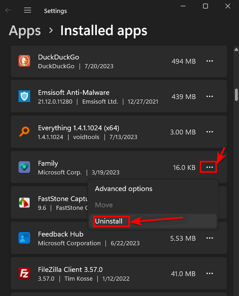The image size is (239, 296).
Task: Click the 439 MB size value
Action: click(x=184, y=97)
